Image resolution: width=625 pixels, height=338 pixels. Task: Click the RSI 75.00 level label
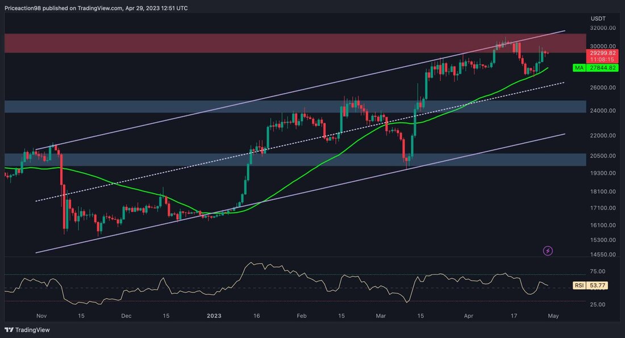(x=598, y=272)
